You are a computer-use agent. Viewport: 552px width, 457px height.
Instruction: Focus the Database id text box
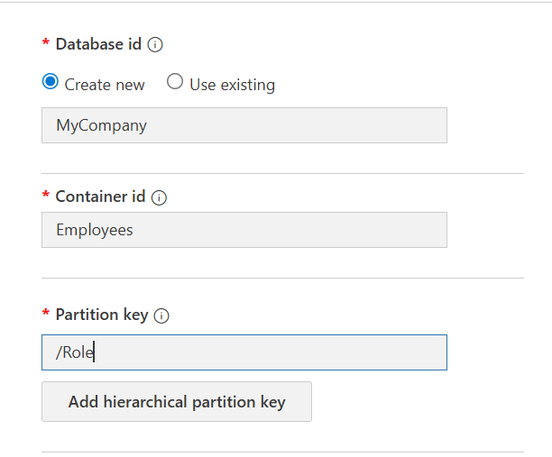coord(244,125)
